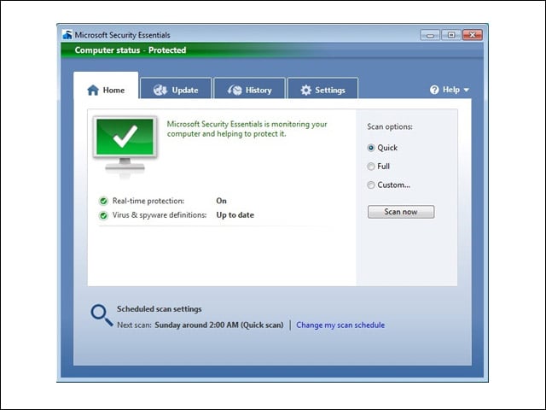Click the gear icon on Settings tab
Viewport: 546px width, 410px height.
(x=305, y=90)
